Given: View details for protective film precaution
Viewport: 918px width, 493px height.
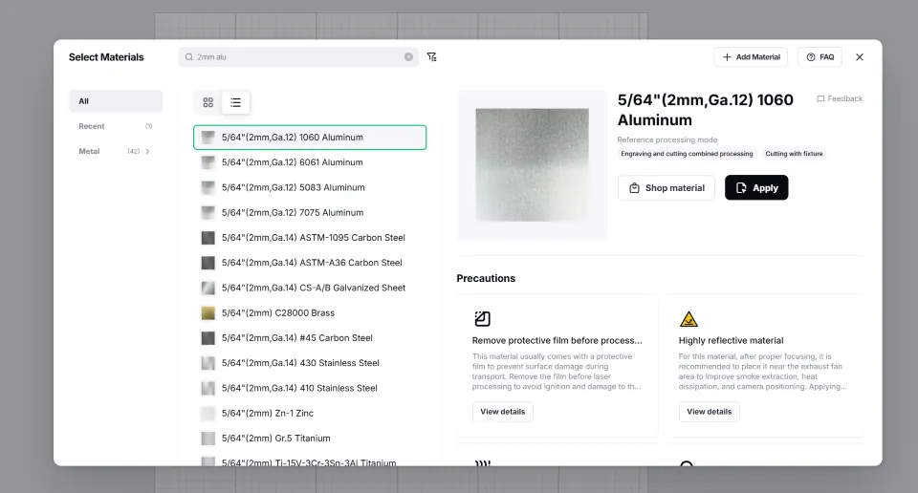Looking at the screenshot, I should point(503,412).
